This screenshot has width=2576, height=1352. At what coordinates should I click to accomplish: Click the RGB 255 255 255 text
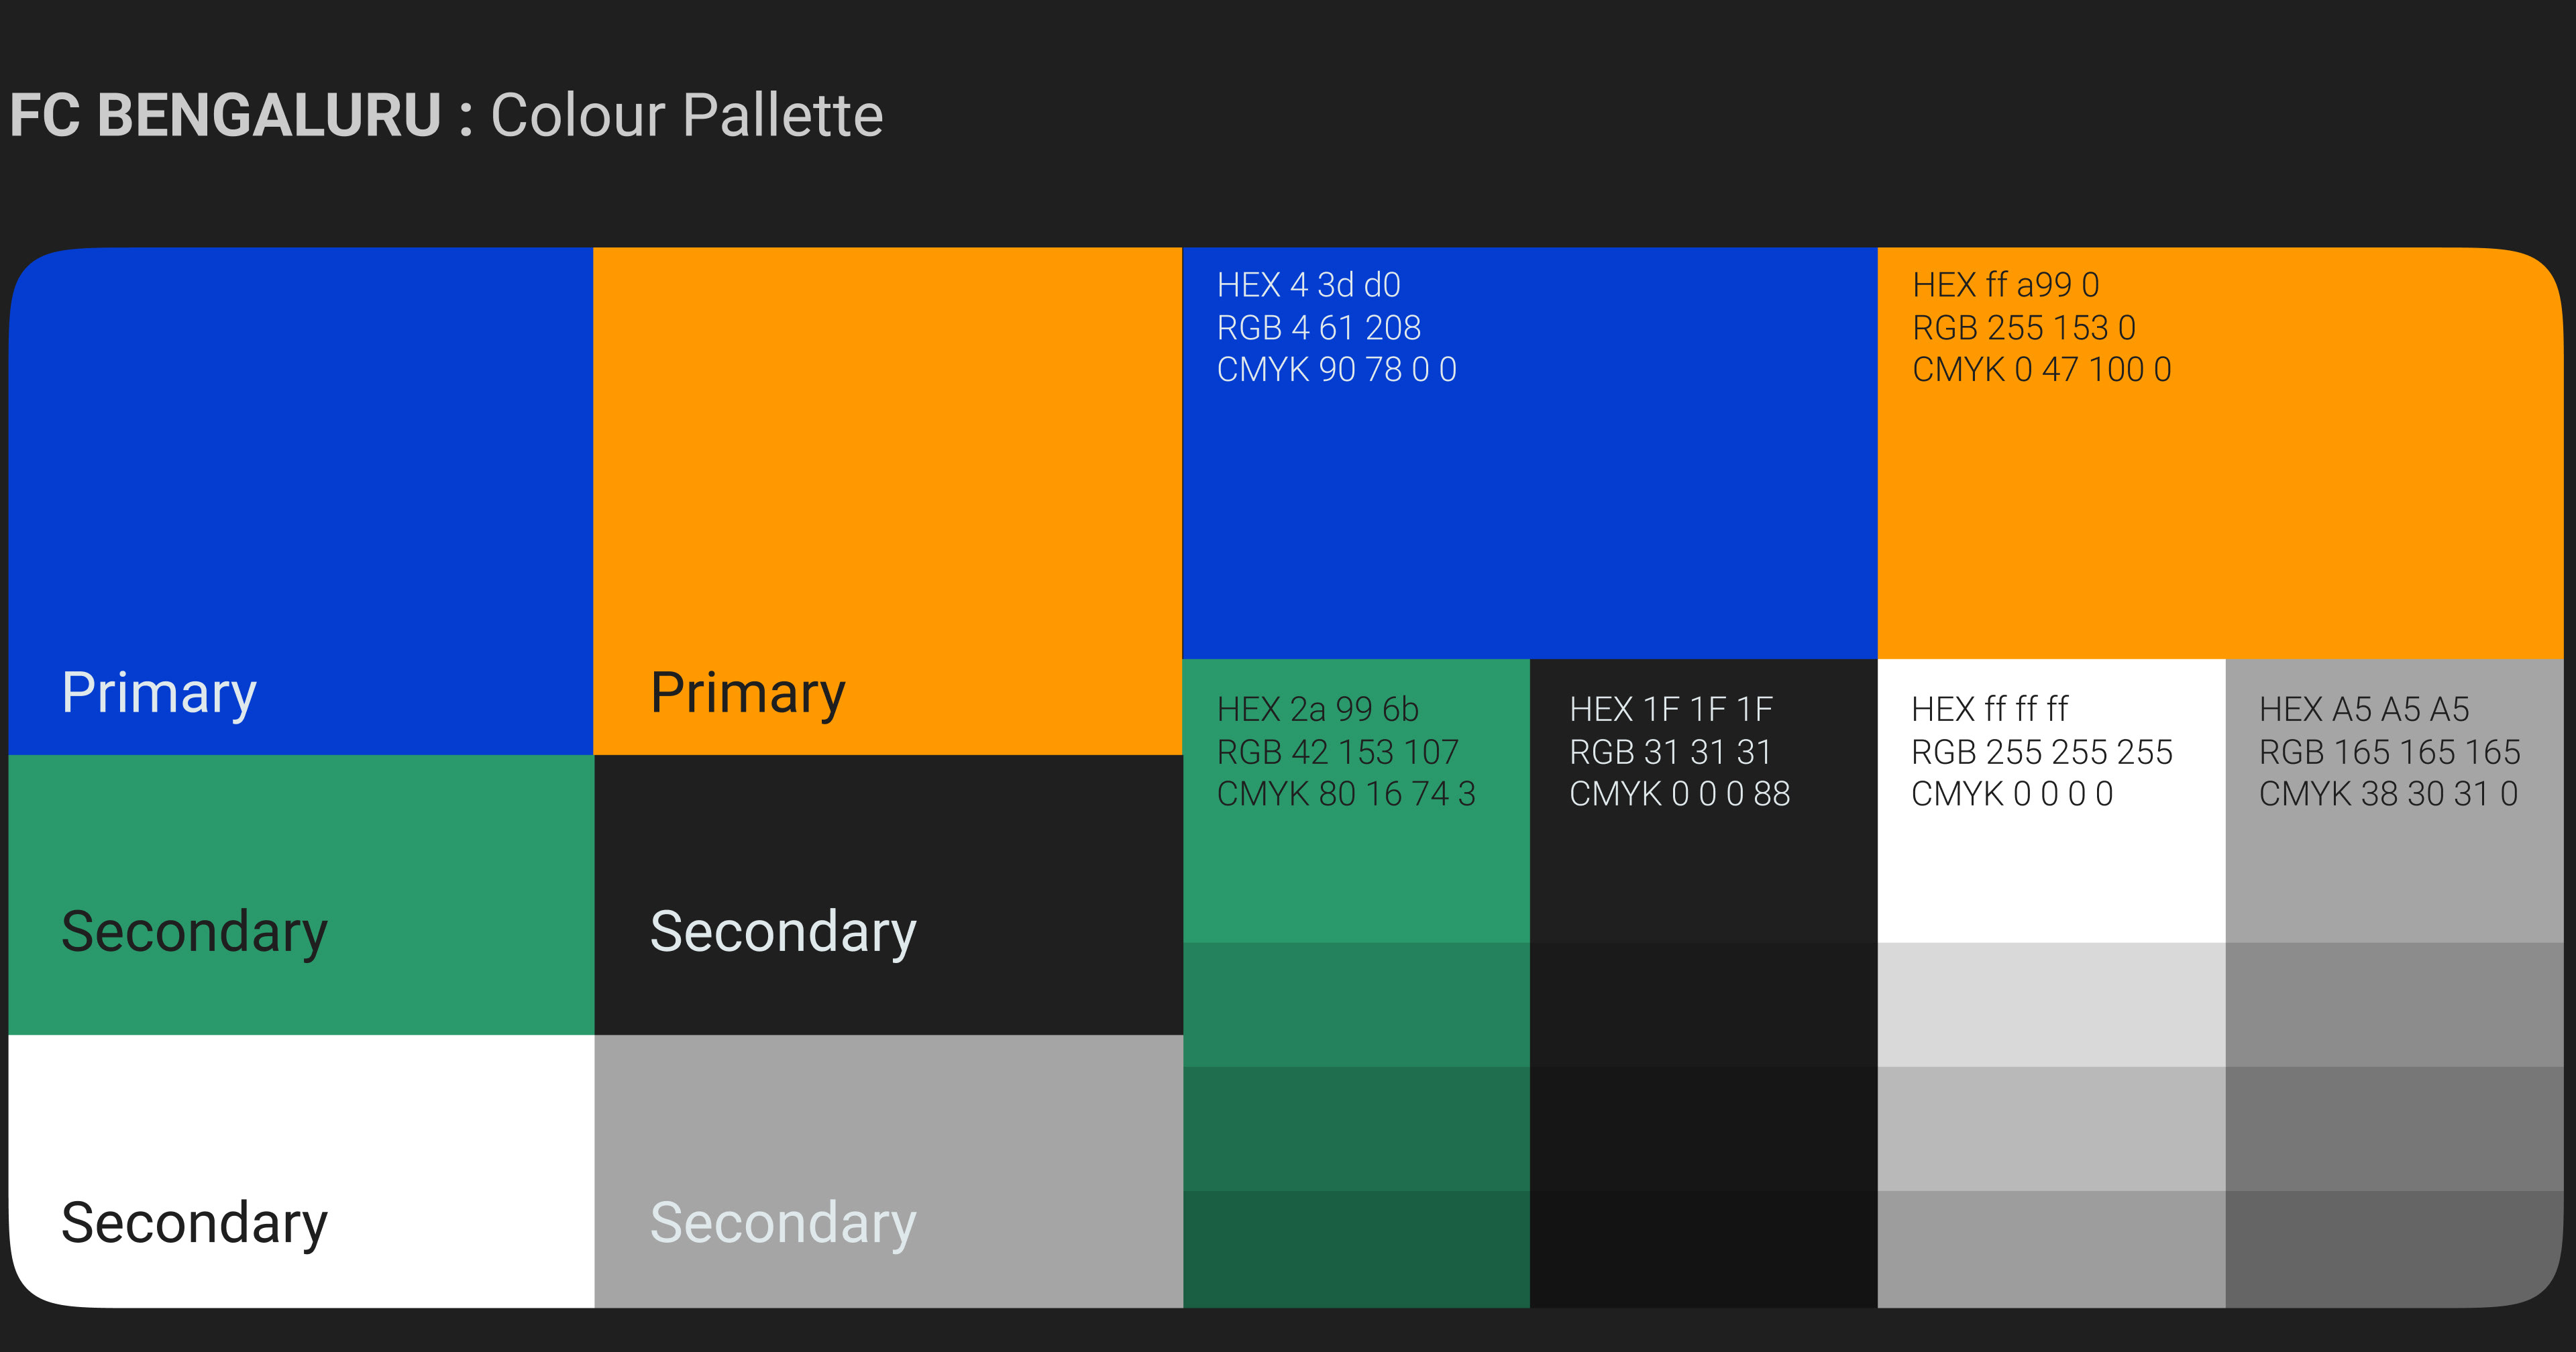coord(2041,752)
